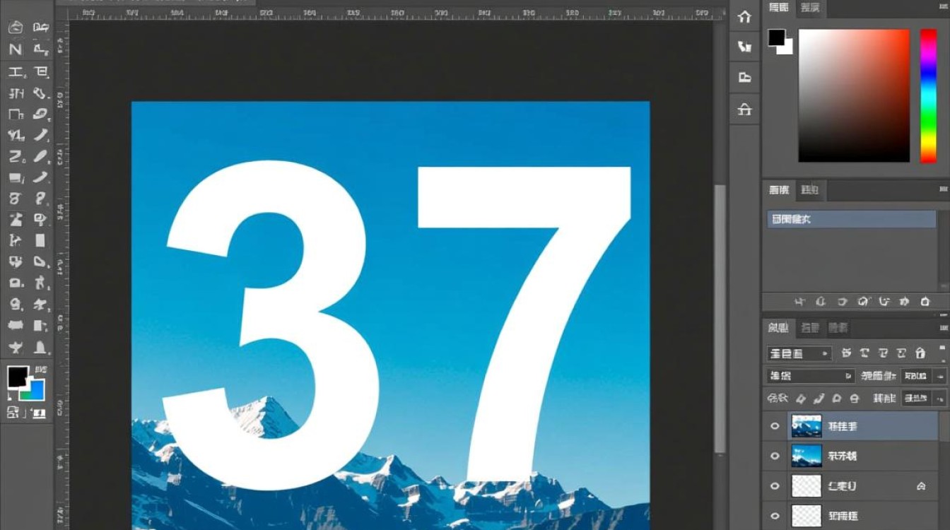Open the third icon in the collapsed panel strip
This screenshot has width=950, height=530.
coord(744,77)
